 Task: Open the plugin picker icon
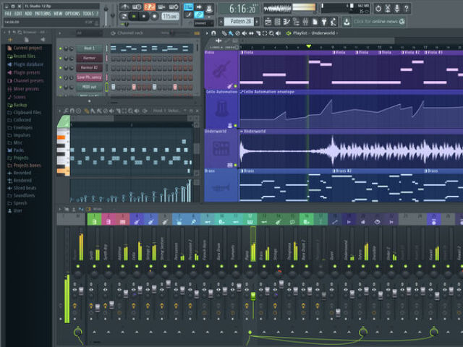[324, 22]
